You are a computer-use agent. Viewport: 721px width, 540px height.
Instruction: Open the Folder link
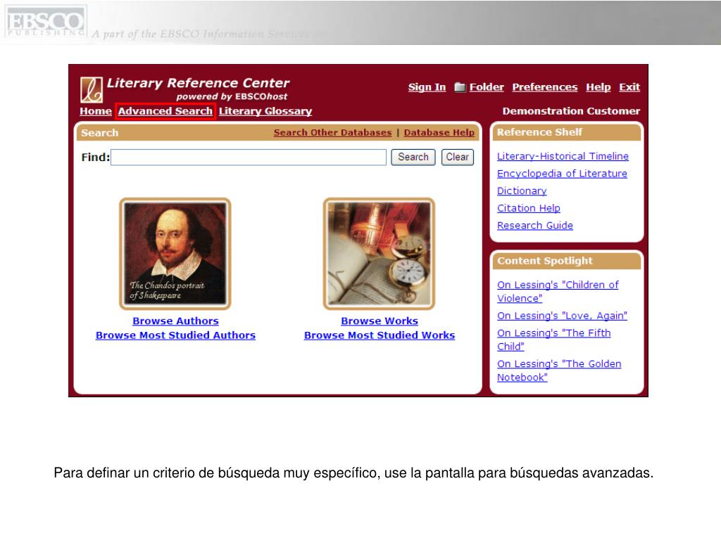(487, 86)
